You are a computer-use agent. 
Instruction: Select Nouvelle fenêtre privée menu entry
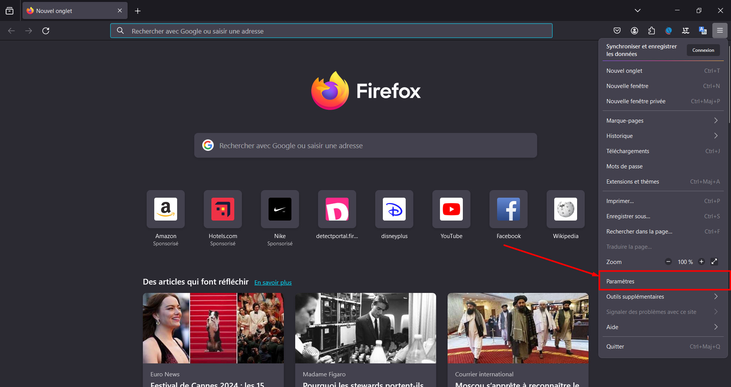coord(663,101)
